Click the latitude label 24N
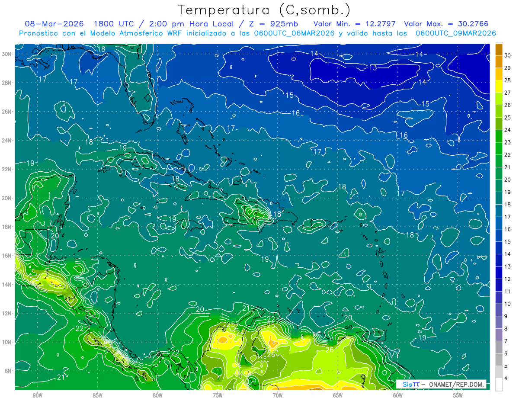 pyautogui.click(x=7, y=141)
